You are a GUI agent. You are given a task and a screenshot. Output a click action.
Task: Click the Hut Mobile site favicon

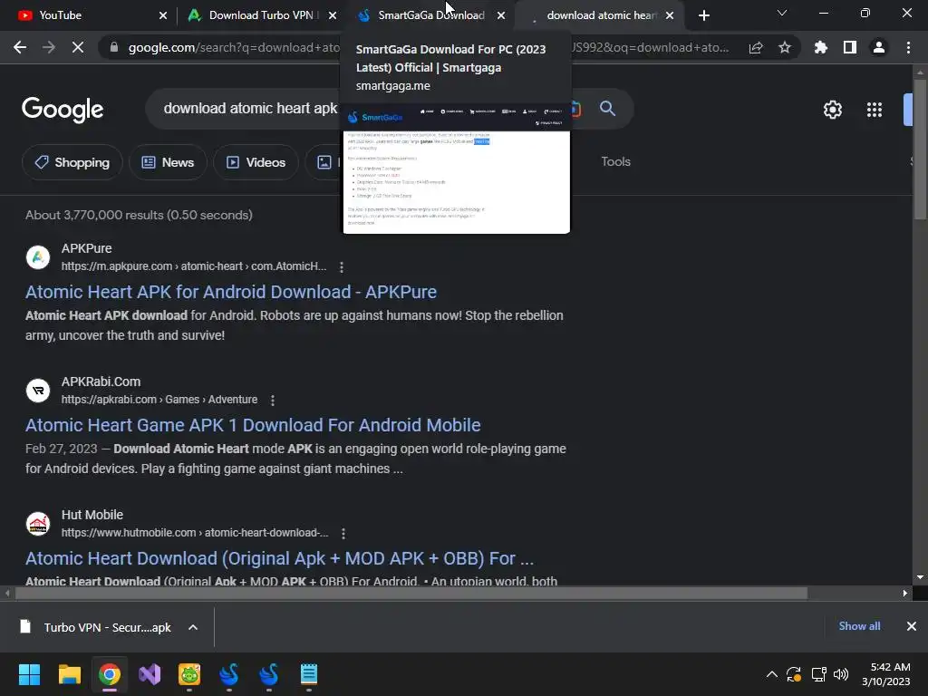[x=38, y=524]
